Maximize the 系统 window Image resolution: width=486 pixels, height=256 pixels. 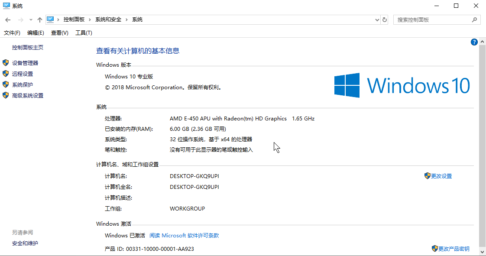point(456,6)
